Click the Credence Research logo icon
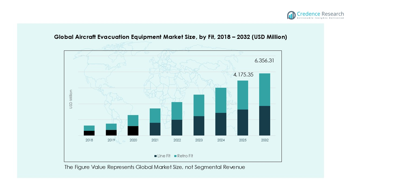This screenshot has width=394, height=190. (x=291, y=15)
